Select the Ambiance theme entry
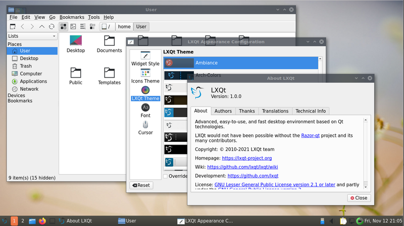 tap(242, 63)
